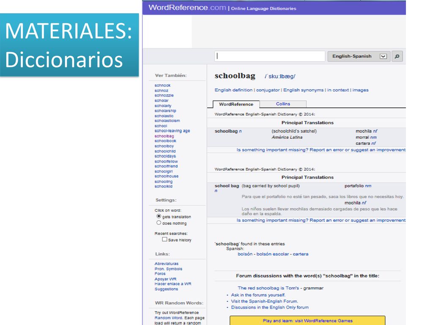Image resolution: width=433 pixels, height=325 pixels.
Task: Open the WordReference.com logo link
Action: tap(187, 8)
